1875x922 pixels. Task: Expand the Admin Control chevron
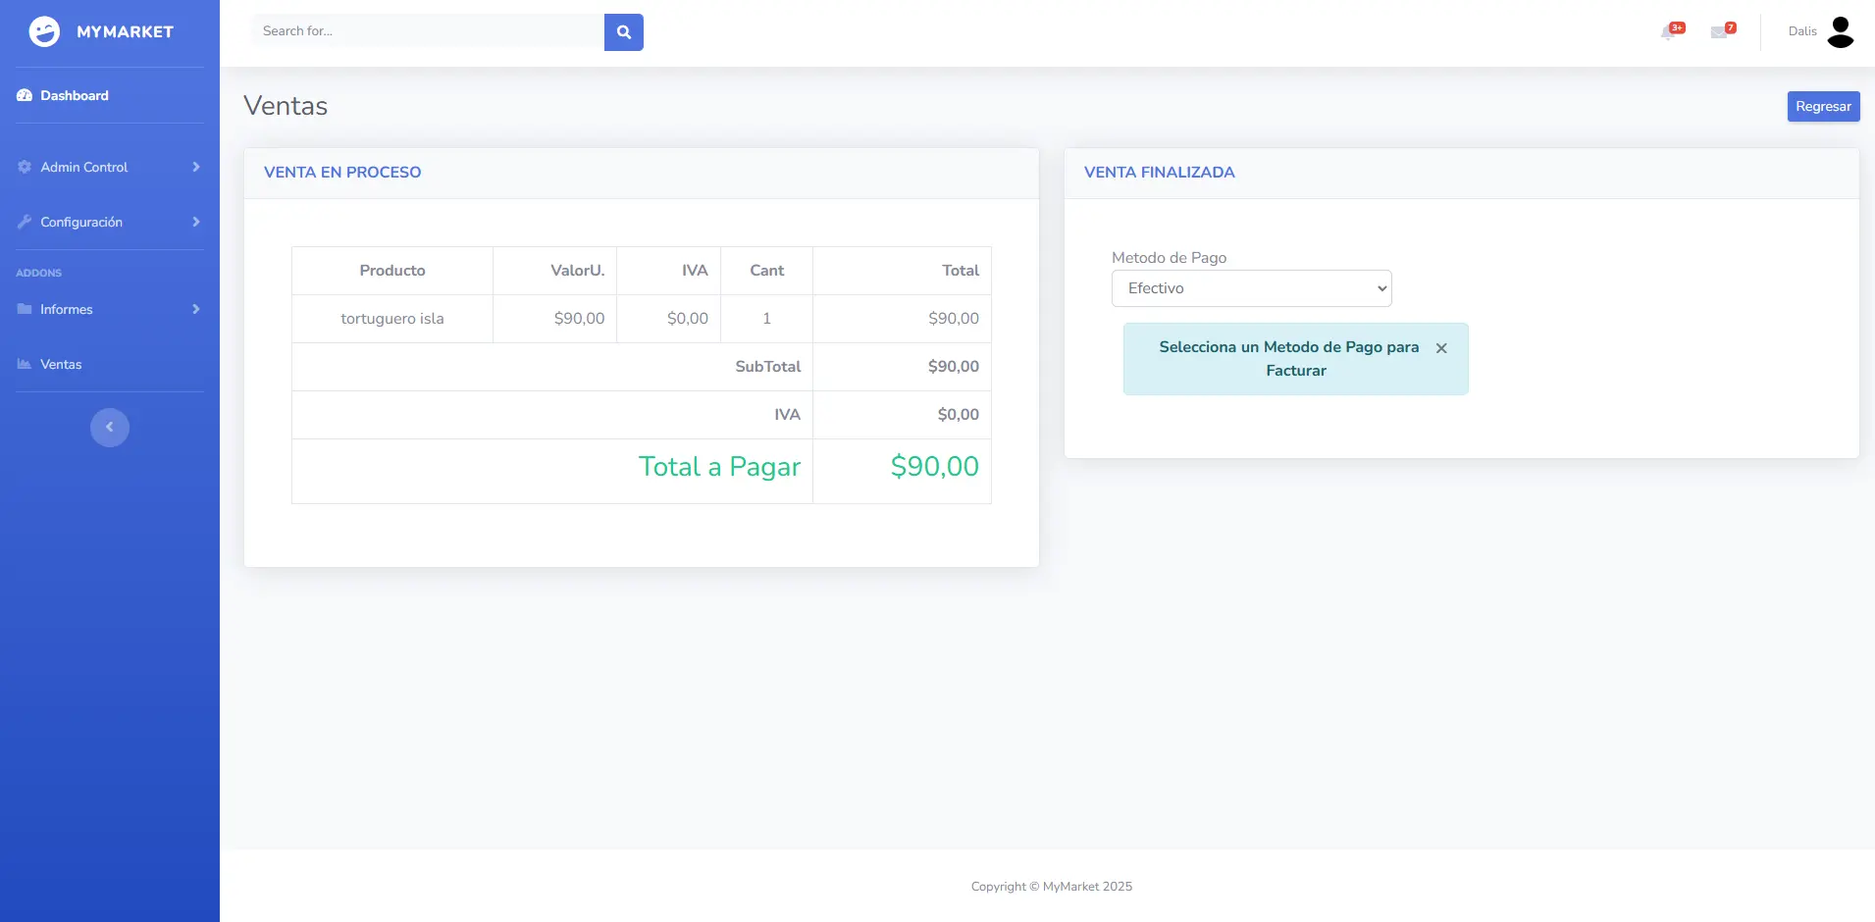click(196, 168)
